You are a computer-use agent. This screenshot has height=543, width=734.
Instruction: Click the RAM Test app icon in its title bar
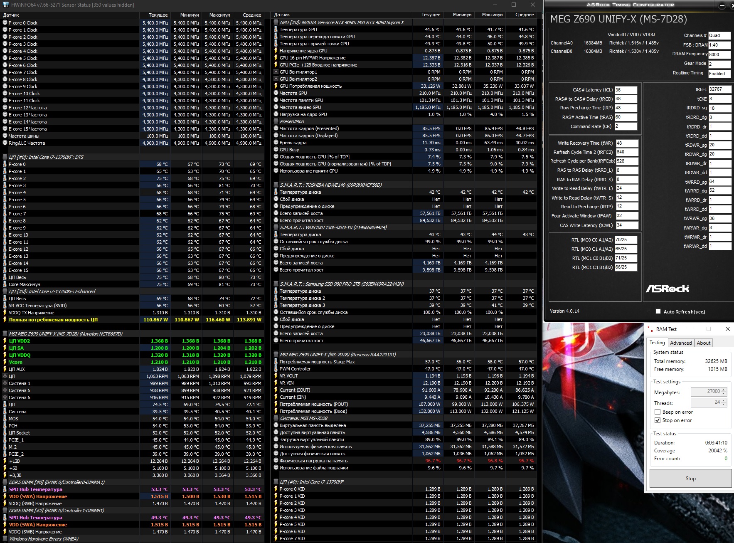pyautogui.click(x=650, y=329)
